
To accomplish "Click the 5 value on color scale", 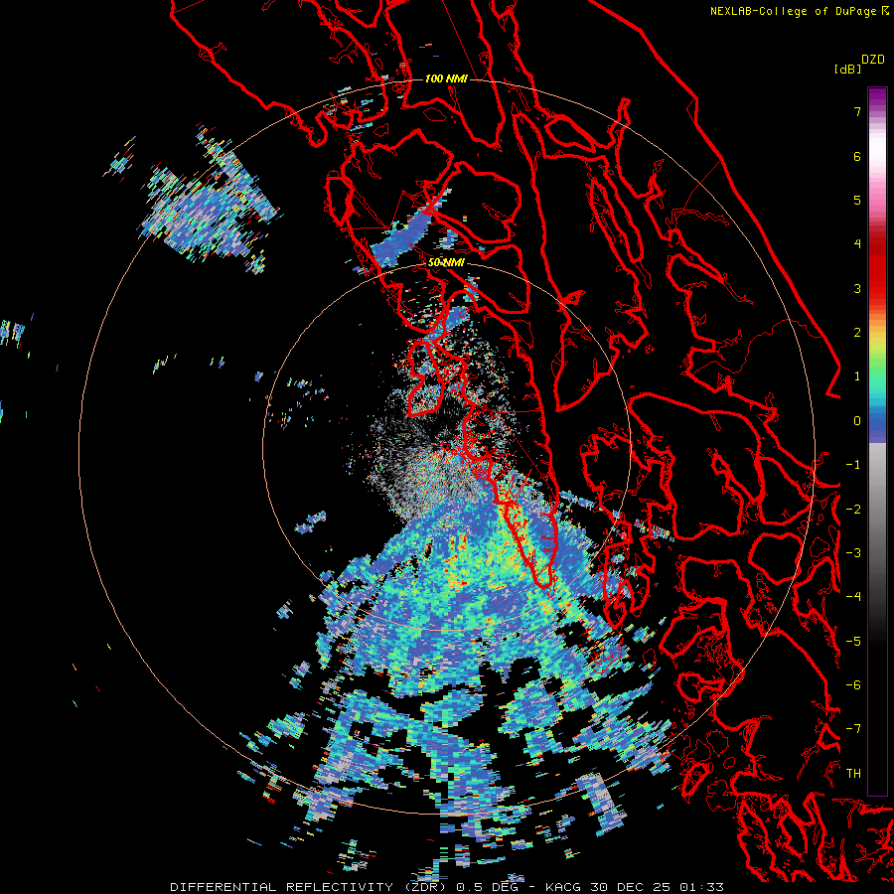I will 857,200.
